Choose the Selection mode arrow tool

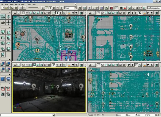coord(43,8)
